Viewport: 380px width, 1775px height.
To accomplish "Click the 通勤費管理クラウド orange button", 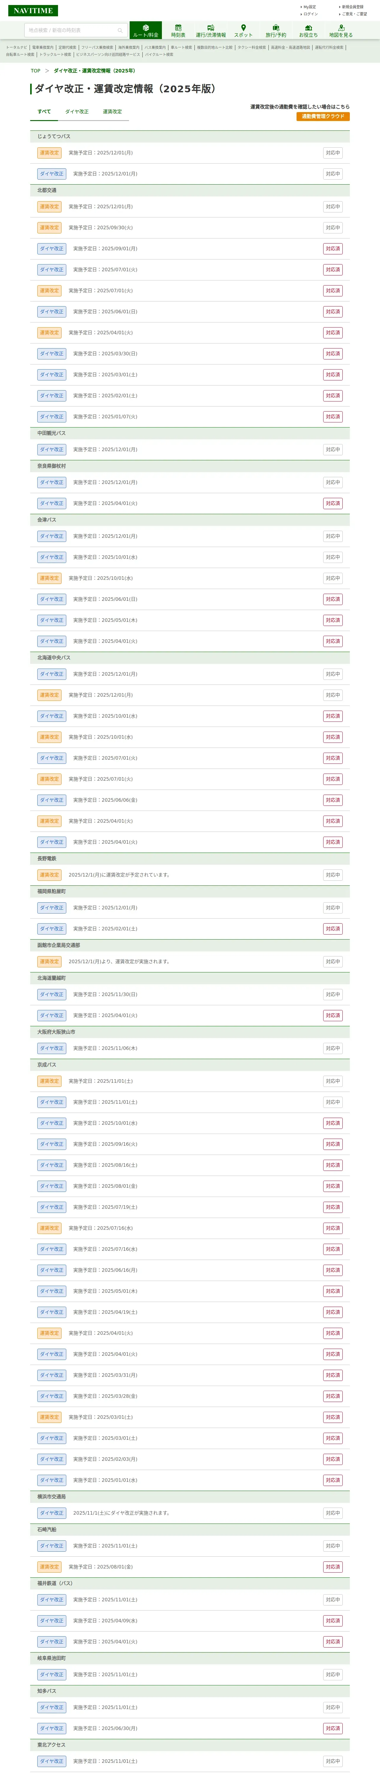I will tap(323, 117).
